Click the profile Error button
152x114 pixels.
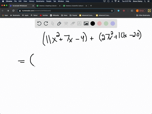click(x=141, y=11)
